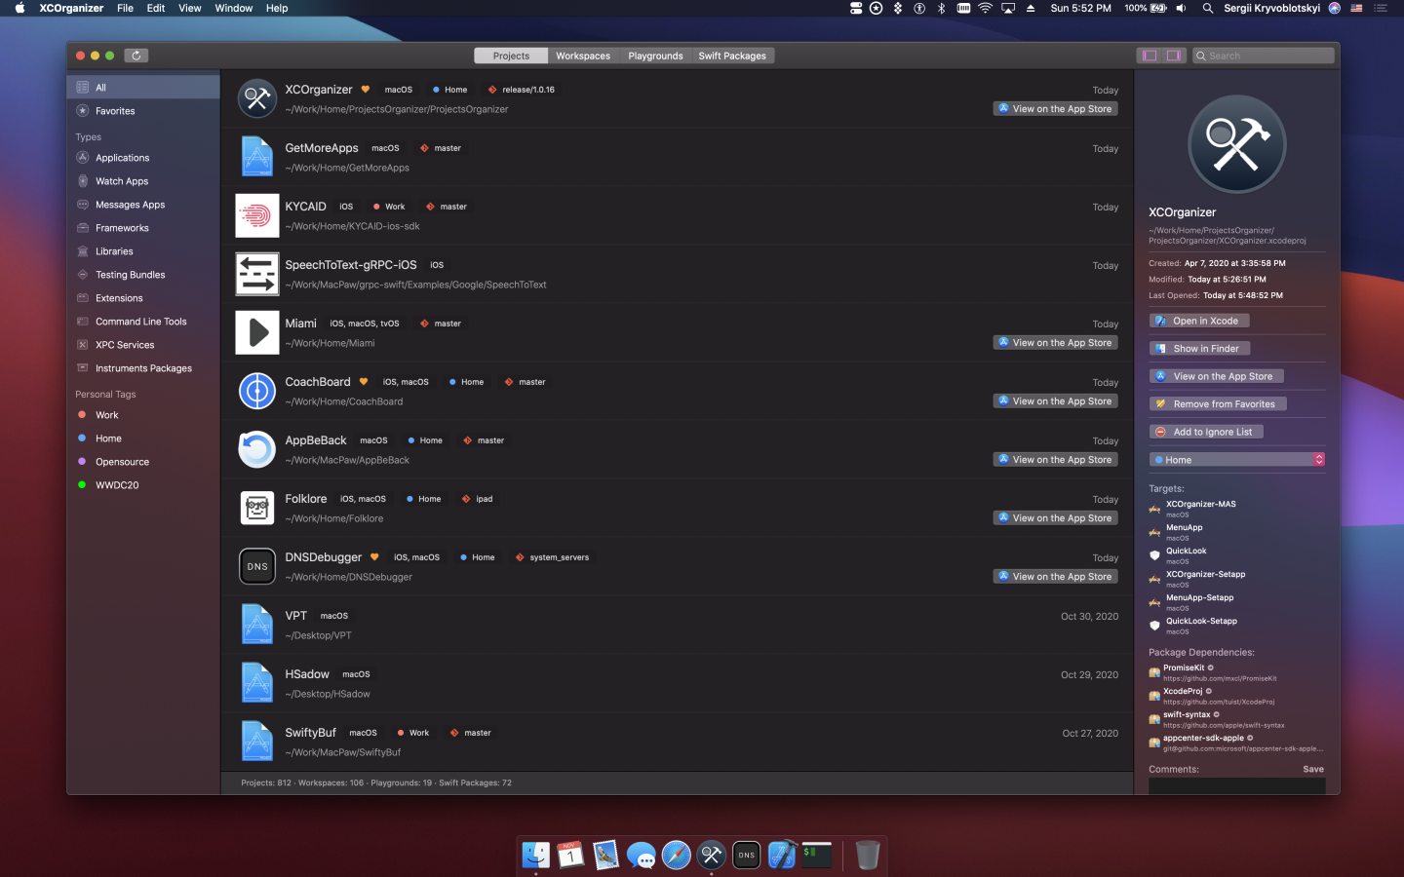This screenshot has width=1404, height=877.
Task: Click the Miami project icon
Action: (257, 332)
